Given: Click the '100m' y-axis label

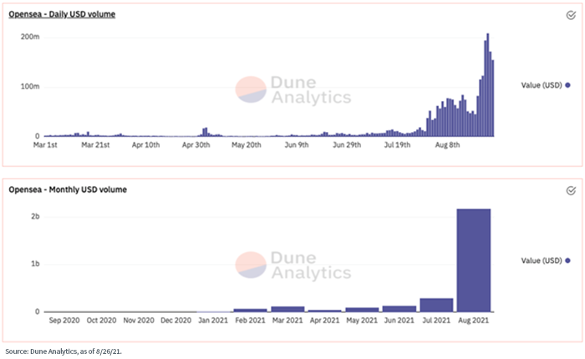Looking at the screenshot, I should tap(30, 87).
